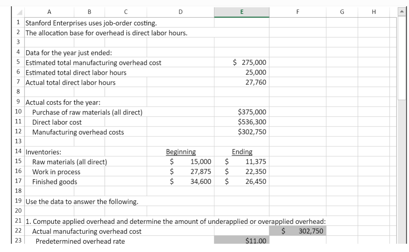Click beginning work in process 27,875

tap(181, 172)
